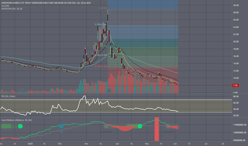
Task: Click the bright green dot near late December in Hash Ribbons
Action: tap(20, 126)
